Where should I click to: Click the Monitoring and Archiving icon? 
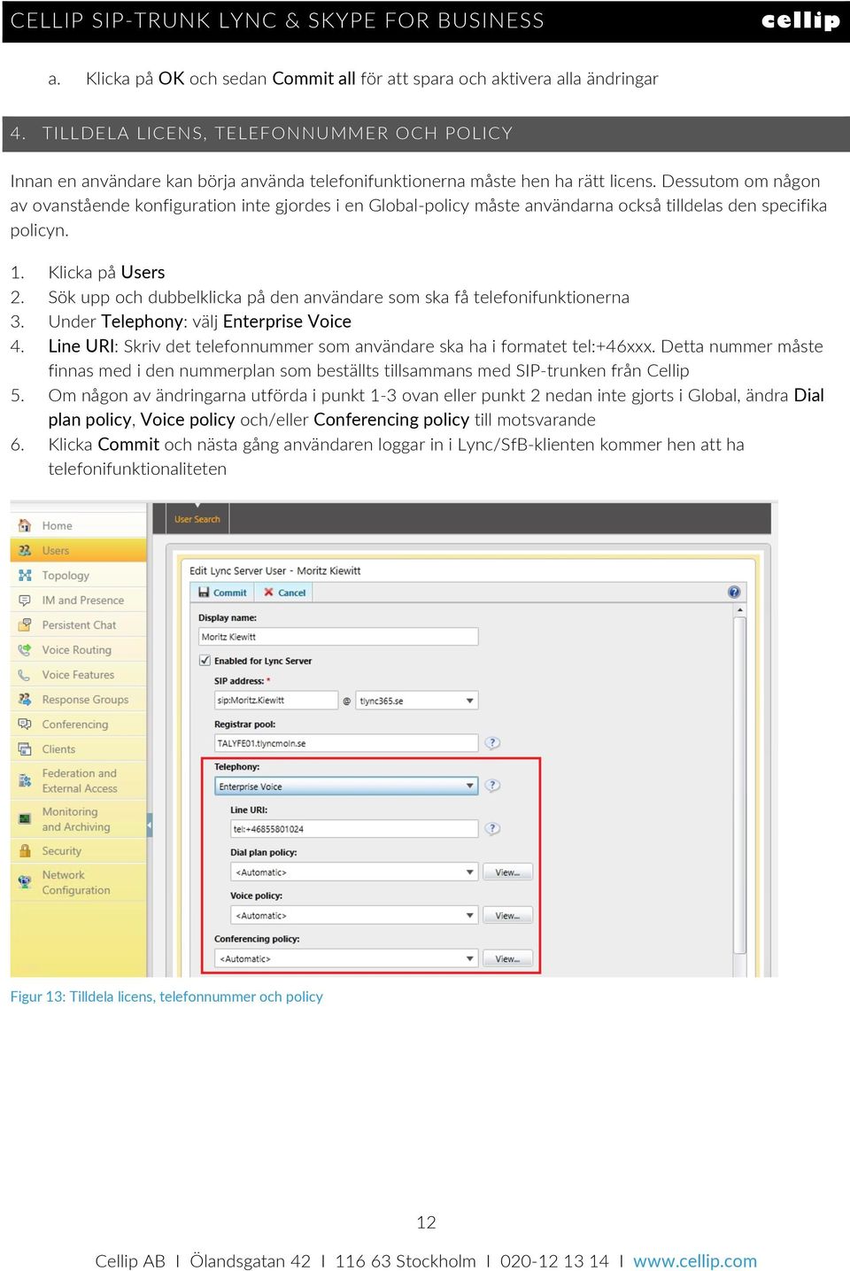coord(25,819)
